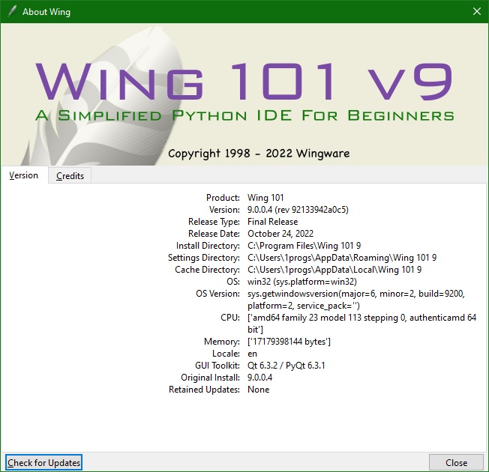Click the Cache Directory Local path
Viewport: 489px width, 472px height.
point(334,270)
